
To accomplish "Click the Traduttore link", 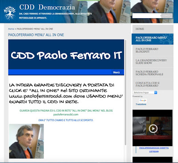I will pos(141,104).
